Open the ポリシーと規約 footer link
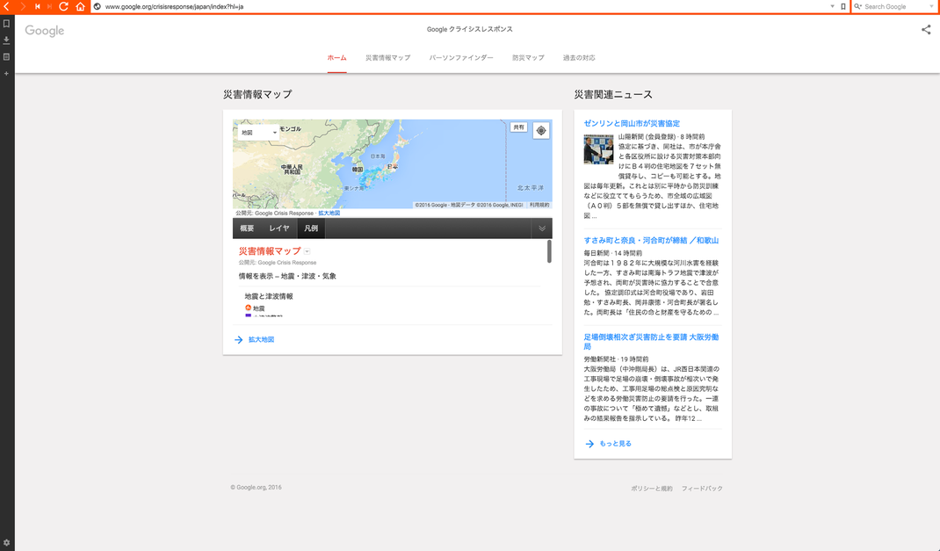The width and height of the screenshot is (940, 551). tap(652, 489)
